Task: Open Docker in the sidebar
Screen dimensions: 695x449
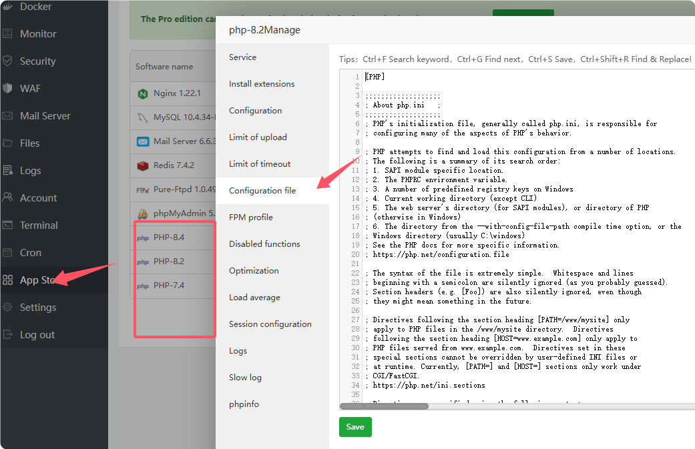Action: point(54,6)
